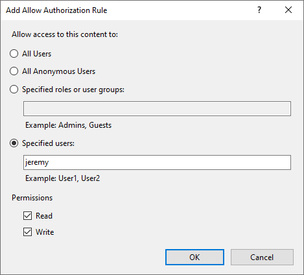
Task: Close the Add Allow Authorization Rule dialog
Action: pos(288,10)
